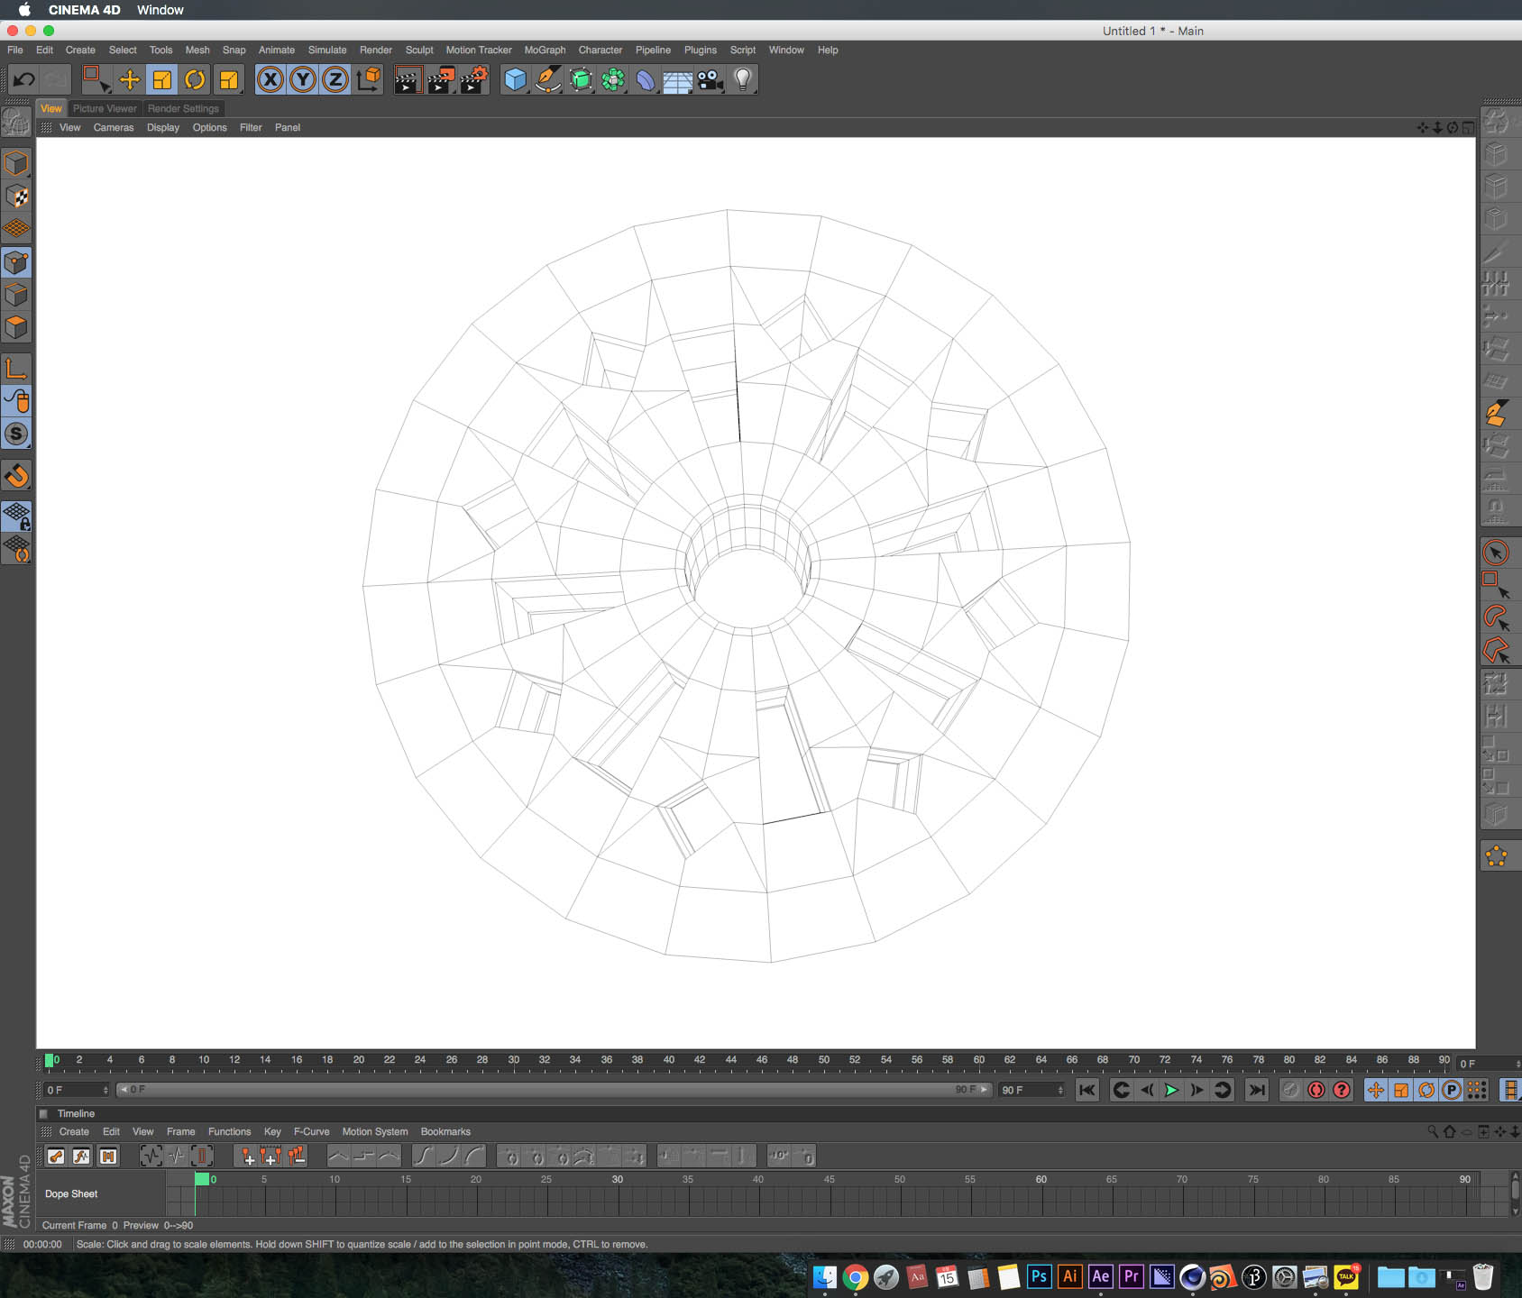Toggle the Enable Axis icon
The width and height of the screenshot is (1522, 1298).
(16, 368)
